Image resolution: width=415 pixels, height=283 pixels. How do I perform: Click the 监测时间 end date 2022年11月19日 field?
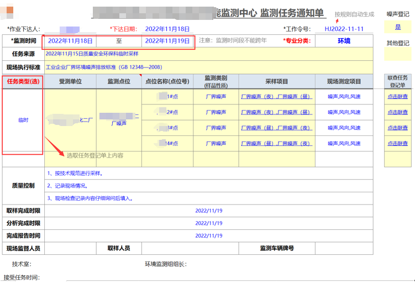coord(167,41)
